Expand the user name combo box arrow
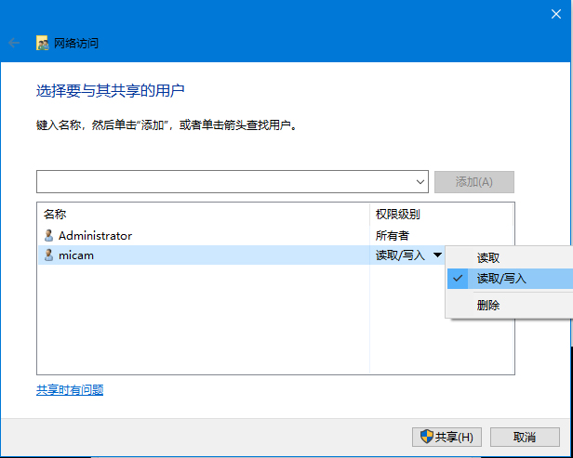This screenshot has width=573, height=458. pos(420,181)
